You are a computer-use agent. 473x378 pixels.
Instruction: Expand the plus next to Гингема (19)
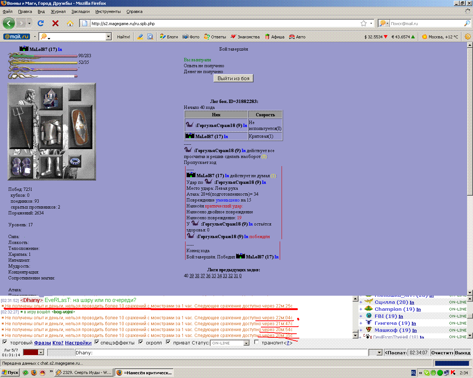[361, 323]
